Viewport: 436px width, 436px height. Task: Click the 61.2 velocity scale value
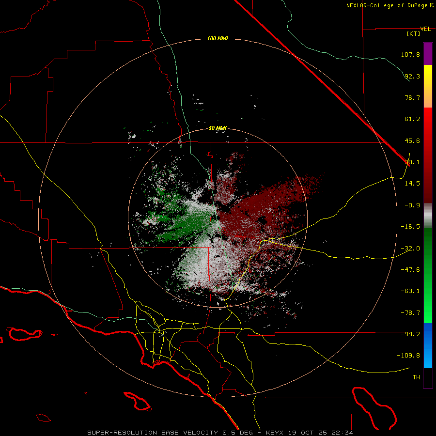tap(412, 119)
